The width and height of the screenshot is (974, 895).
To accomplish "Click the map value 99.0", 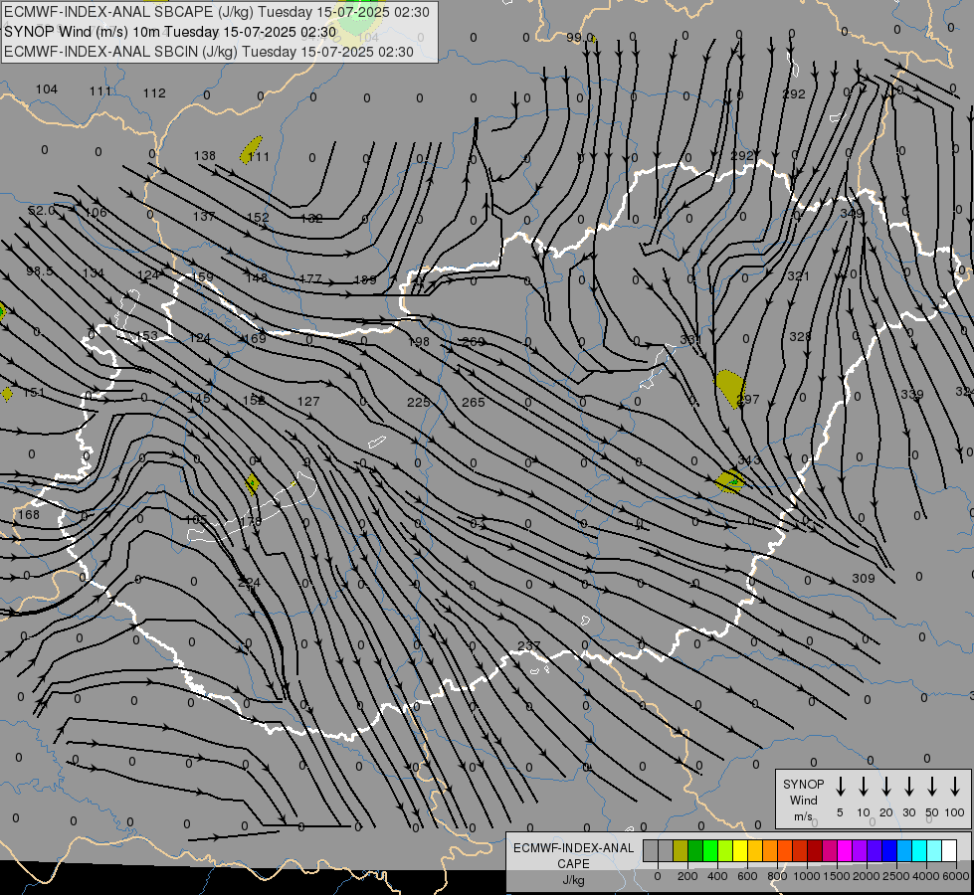I will [x=580, y=37].
